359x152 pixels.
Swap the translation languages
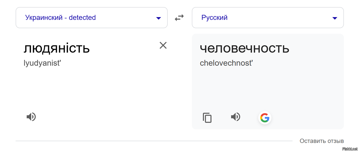tap(179, 18)
